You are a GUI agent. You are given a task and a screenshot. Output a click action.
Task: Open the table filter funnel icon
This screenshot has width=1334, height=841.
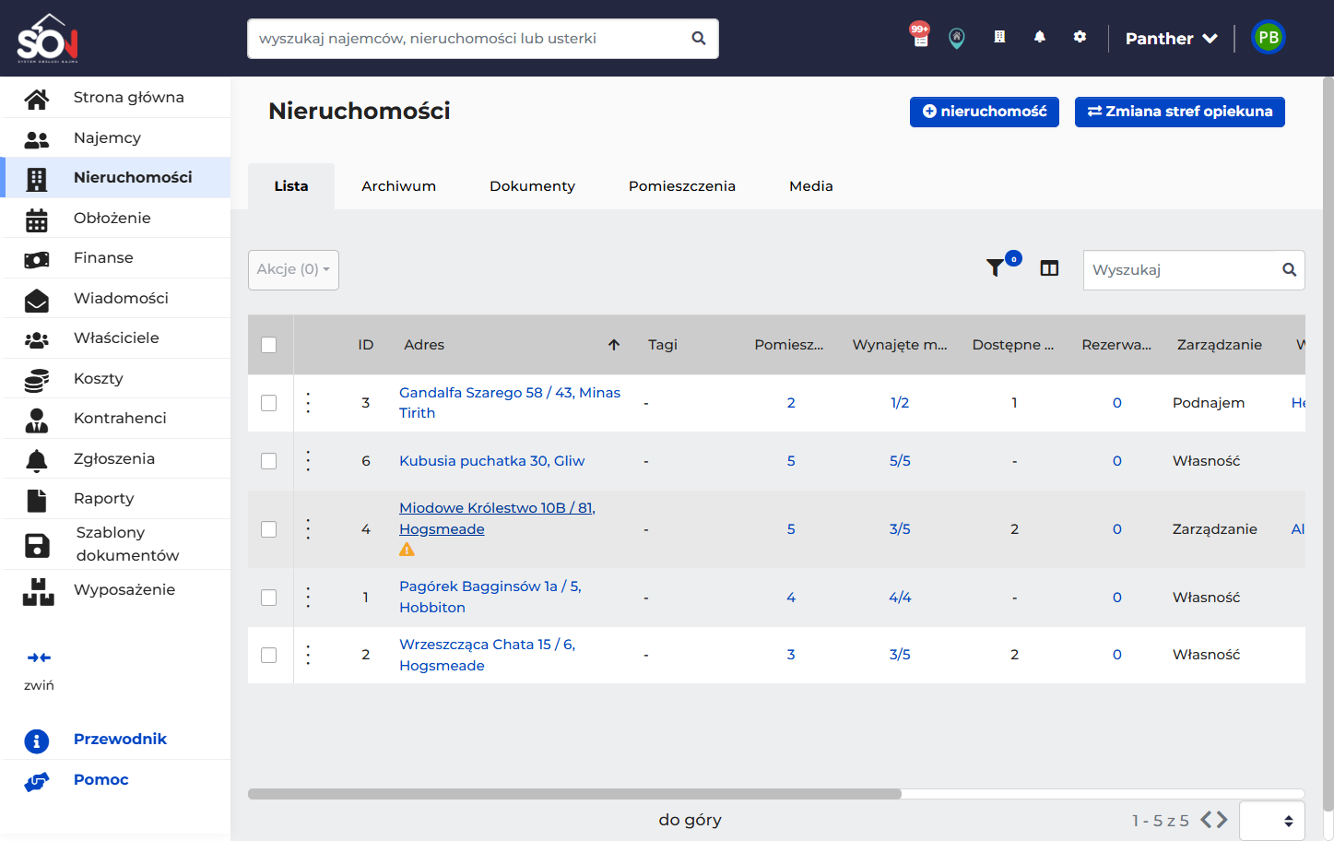point(996,268)
